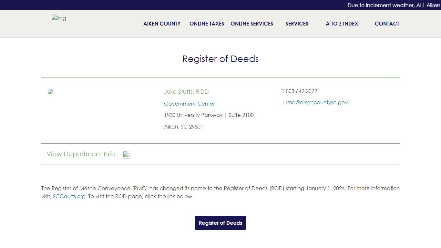Navigate to the CONTACT page
This screenshot has width=441, height=248.
[x=387, y=24]
